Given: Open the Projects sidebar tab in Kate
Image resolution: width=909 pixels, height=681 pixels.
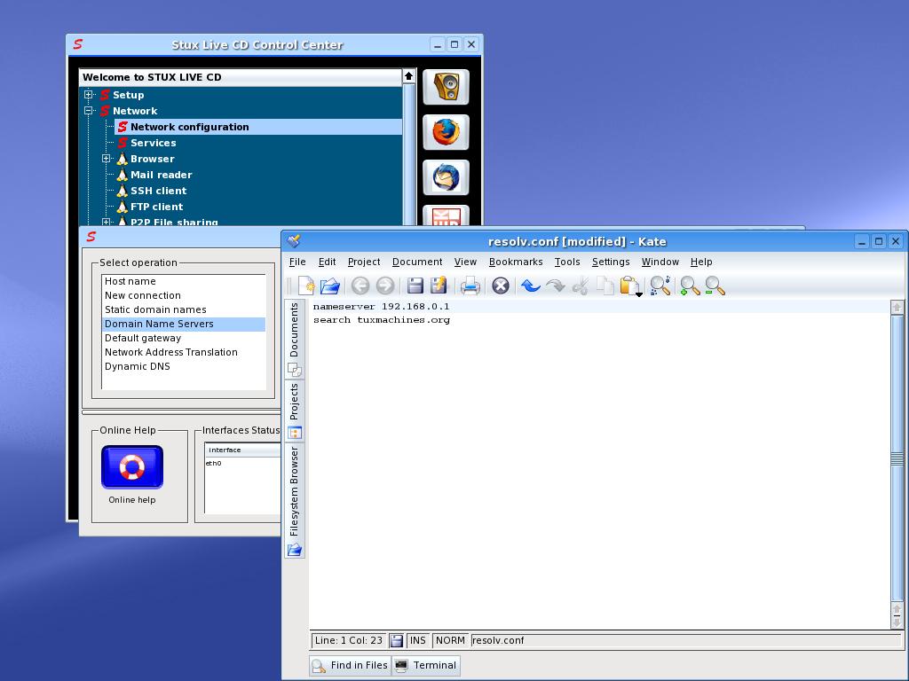Looking at the screenshot, I should pos(295,411).
